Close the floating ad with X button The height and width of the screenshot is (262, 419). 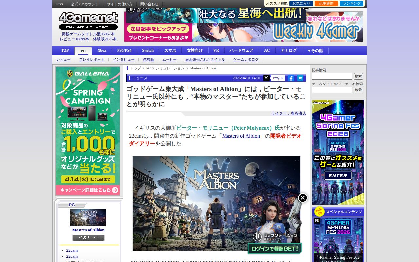[x=303, y=198]
